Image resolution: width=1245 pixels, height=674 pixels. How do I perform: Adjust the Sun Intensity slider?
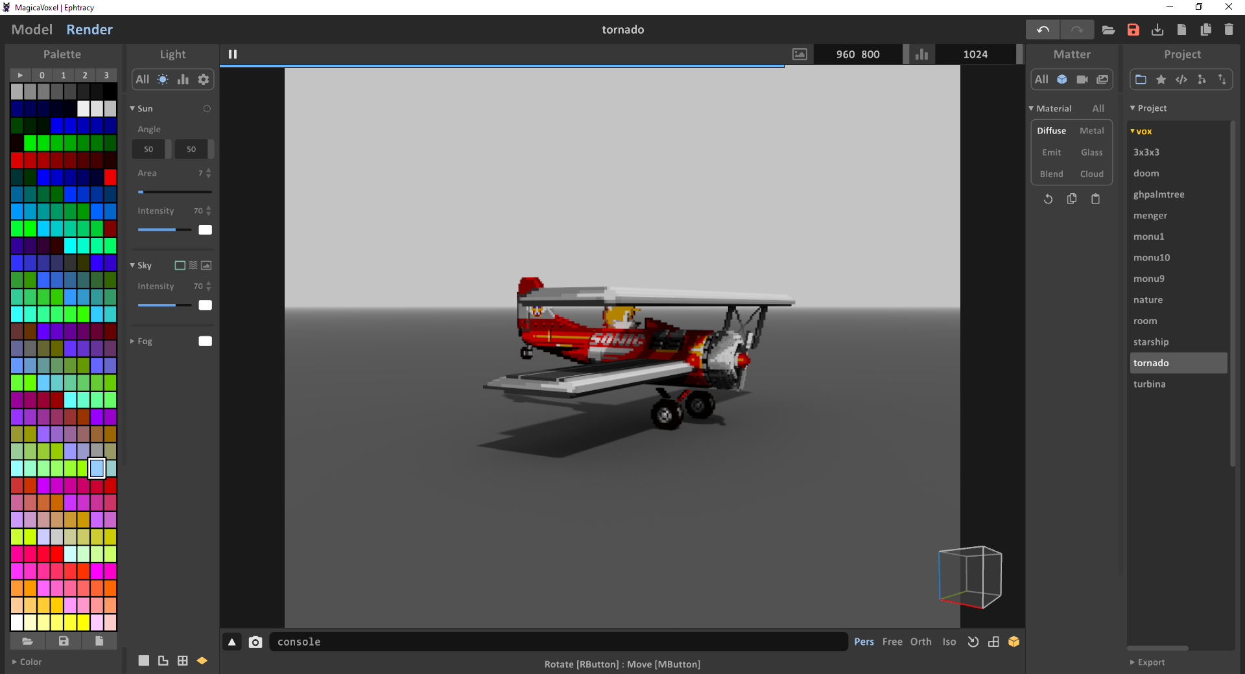click(165, 229)
